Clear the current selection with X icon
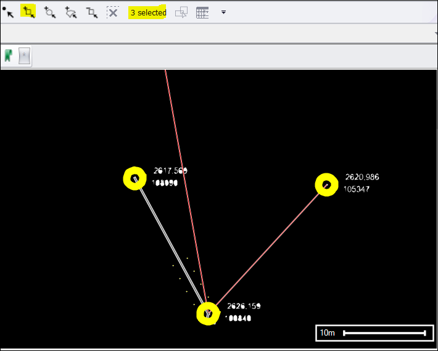The height and width of the screenshot is (351, 438). point(113,12)
